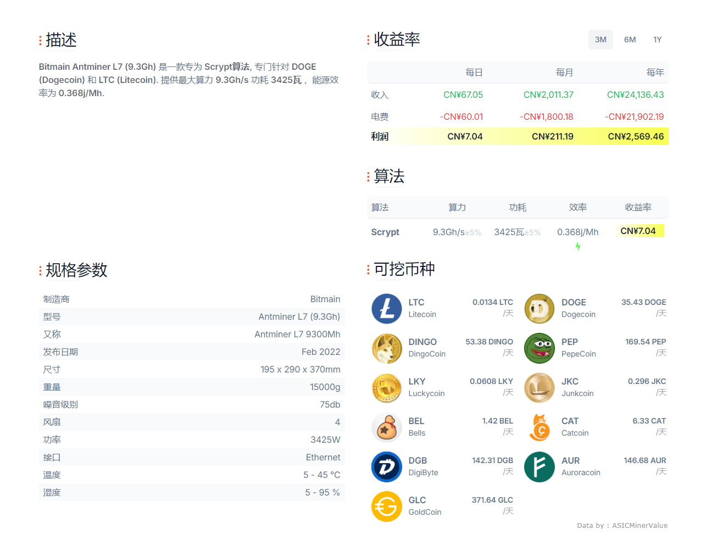Open the LTC Litecoin link
712x551 pixels.
coord(422,308)
